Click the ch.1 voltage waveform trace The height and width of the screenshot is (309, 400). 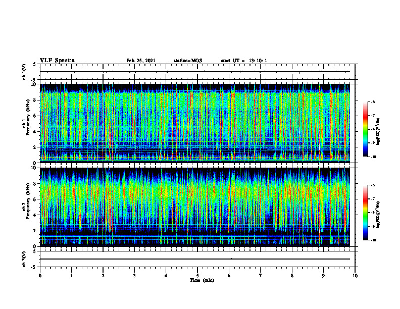click(x=194, y=72)
